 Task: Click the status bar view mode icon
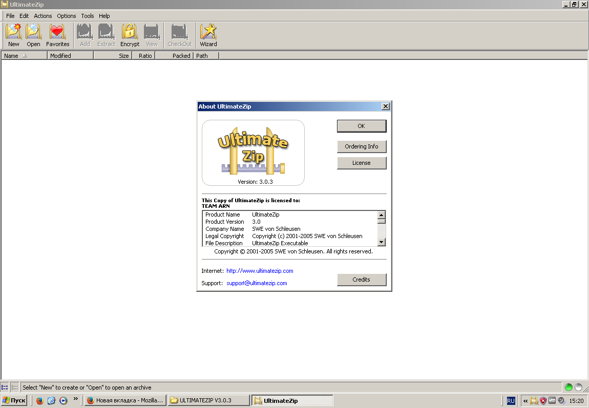5,388
